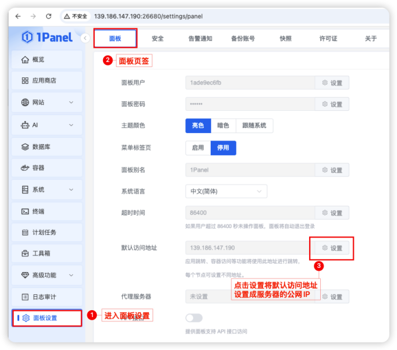The width and height of the screenshot is (397, 350).
Task: Switch to the 备份账号 tab
Action: click(x=242, y=39)
